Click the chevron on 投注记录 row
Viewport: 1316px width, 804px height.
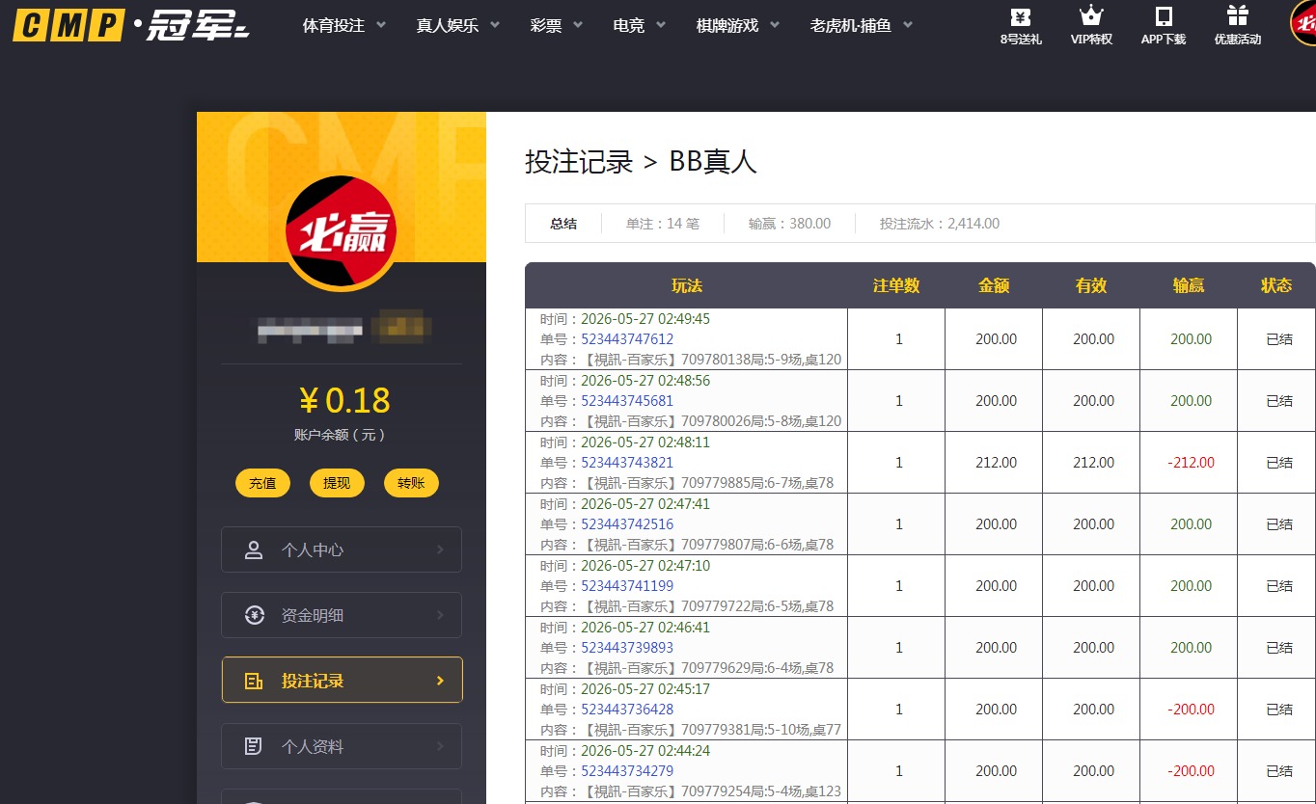click(x=440, y=681)
